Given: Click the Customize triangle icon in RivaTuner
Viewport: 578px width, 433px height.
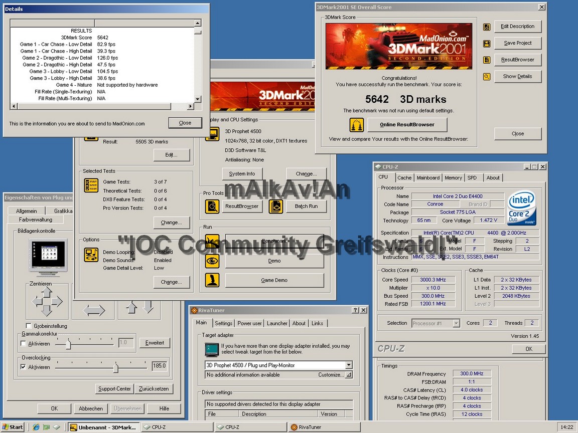Looking at the screenshot, I should (349, 375).
